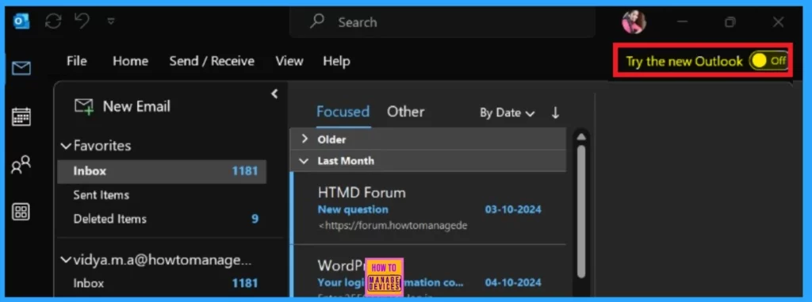
Task: Reverse sort order arrow next to By Date
Action: click(x=555, y=113)
